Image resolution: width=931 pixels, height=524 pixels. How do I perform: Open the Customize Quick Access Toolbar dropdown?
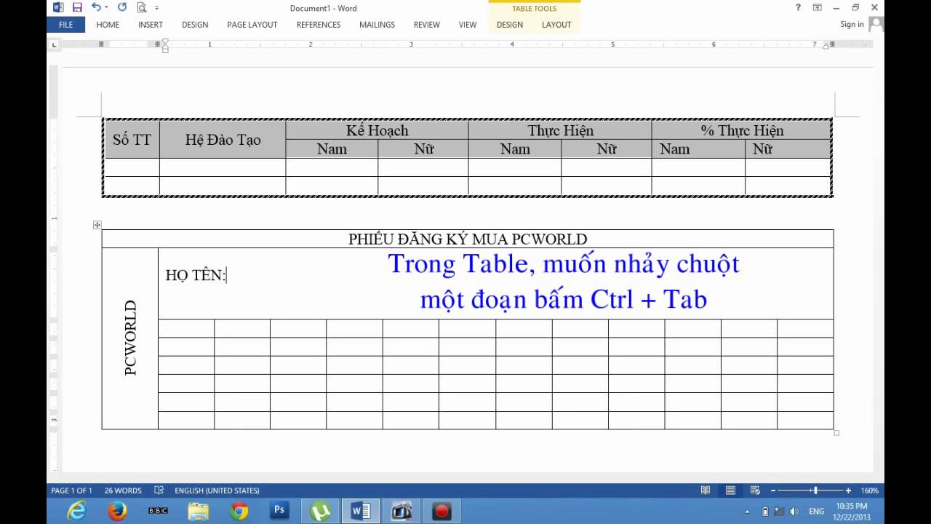pyautogui.click(x=156, y=9)
